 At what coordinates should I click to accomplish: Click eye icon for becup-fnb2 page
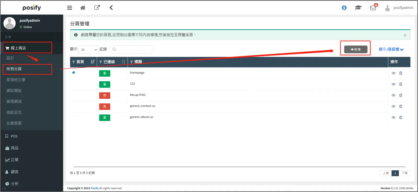coord(393,95)
